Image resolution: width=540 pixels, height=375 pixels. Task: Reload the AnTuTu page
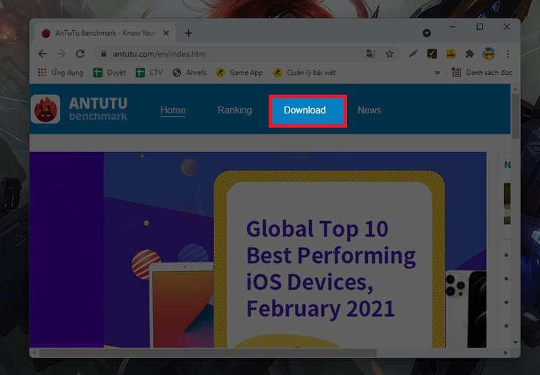tap(80, 54)
